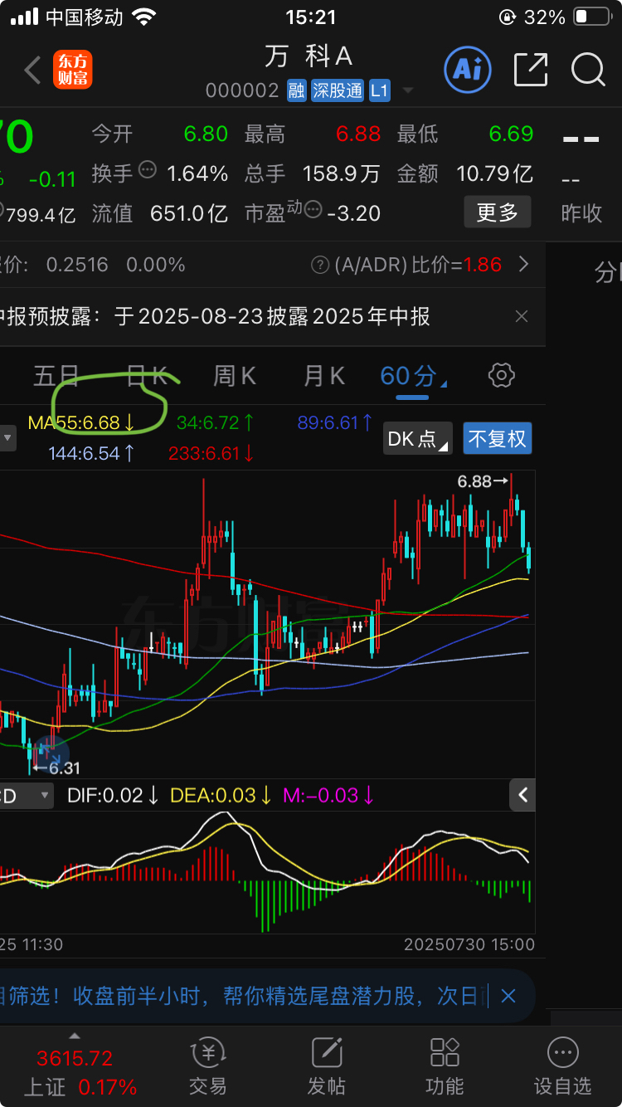Viewport: 622px width, 1107px height.
Task: Tap the question mark beside A/ADR比价
Action: [319, 266]
